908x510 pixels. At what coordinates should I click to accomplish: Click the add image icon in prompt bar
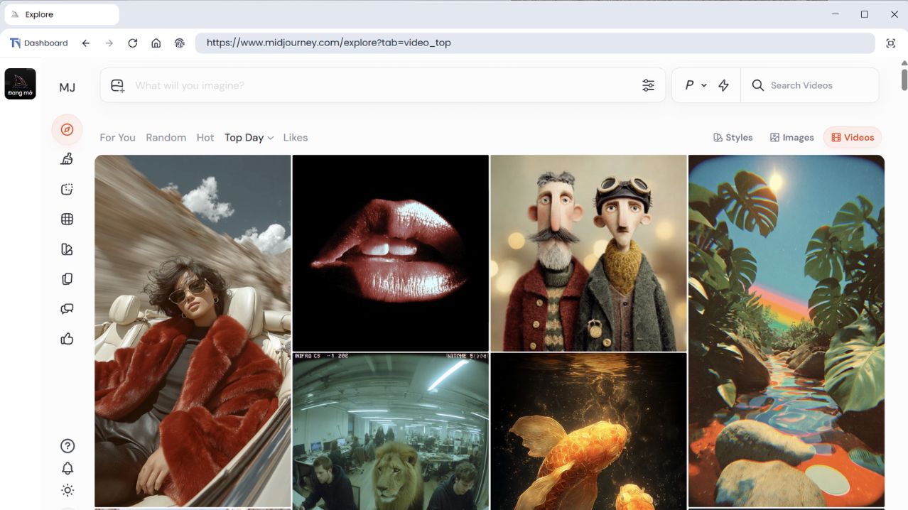pyautogui.click(x=118, y=86)
